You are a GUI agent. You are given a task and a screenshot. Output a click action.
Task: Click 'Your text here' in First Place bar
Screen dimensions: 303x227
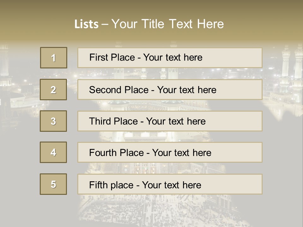coord(173,57)
